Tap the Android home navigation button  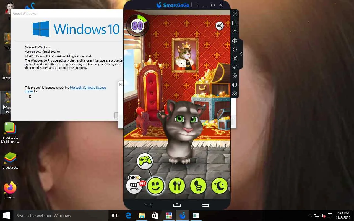(177, 205)
